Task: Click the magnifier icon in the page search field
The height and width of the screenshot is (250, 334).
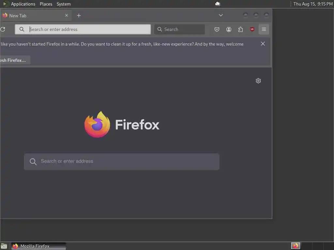Action: click(33, 161)
